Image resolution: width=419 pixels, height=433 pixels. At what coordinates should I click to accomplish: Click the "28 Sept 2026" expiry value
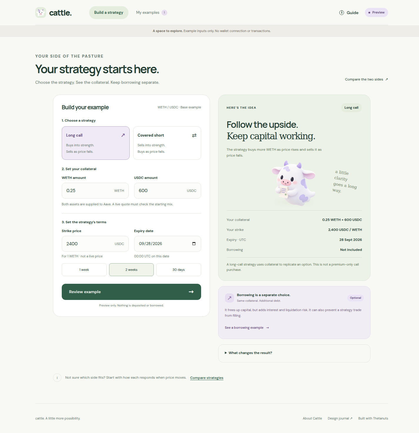[x=350, y=240]
